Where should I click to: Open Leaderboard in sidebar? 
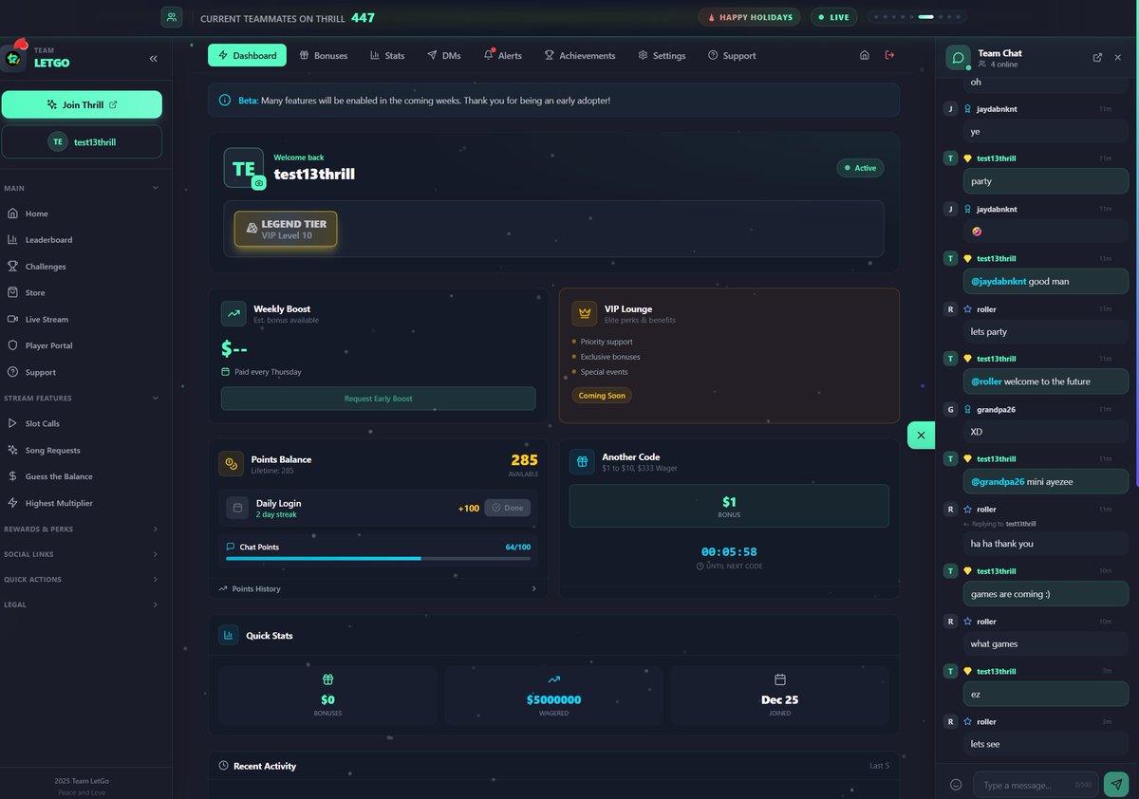[x=85, y=240]
